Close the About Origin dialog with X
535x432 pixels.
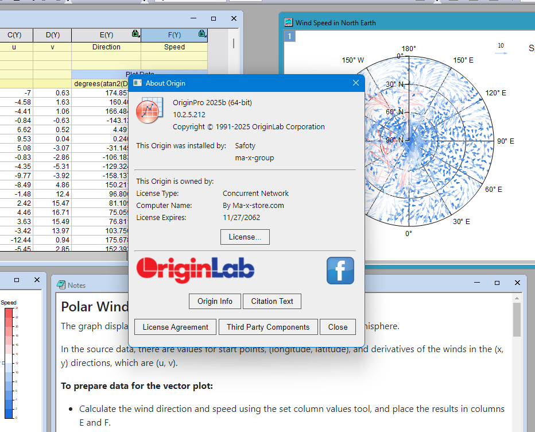tap(355, 83)
